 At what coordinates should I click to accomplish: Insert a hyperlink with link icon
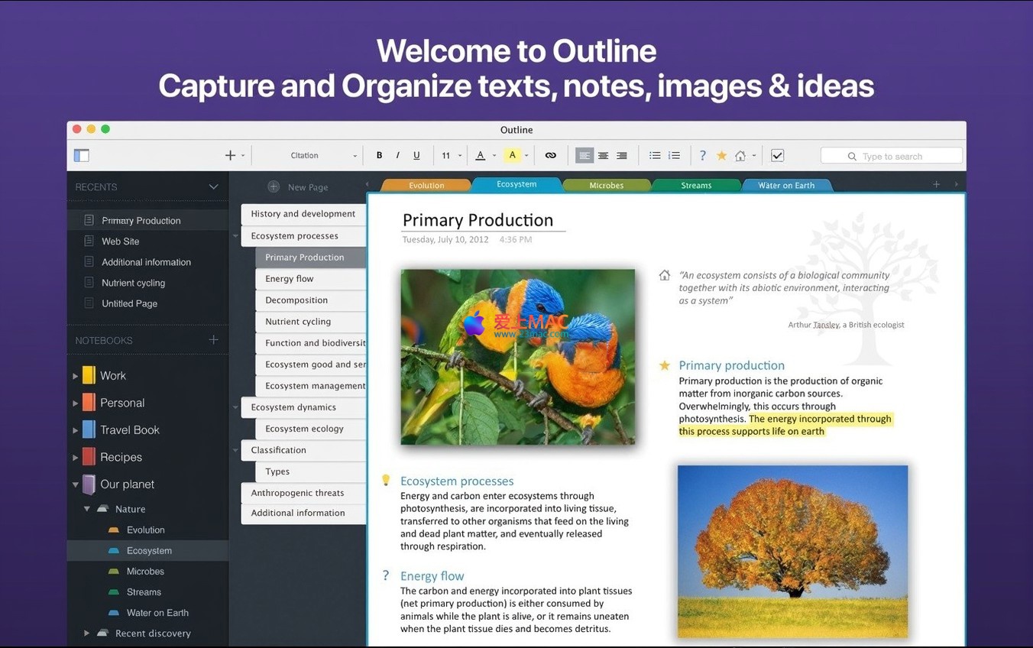(550, 156)
